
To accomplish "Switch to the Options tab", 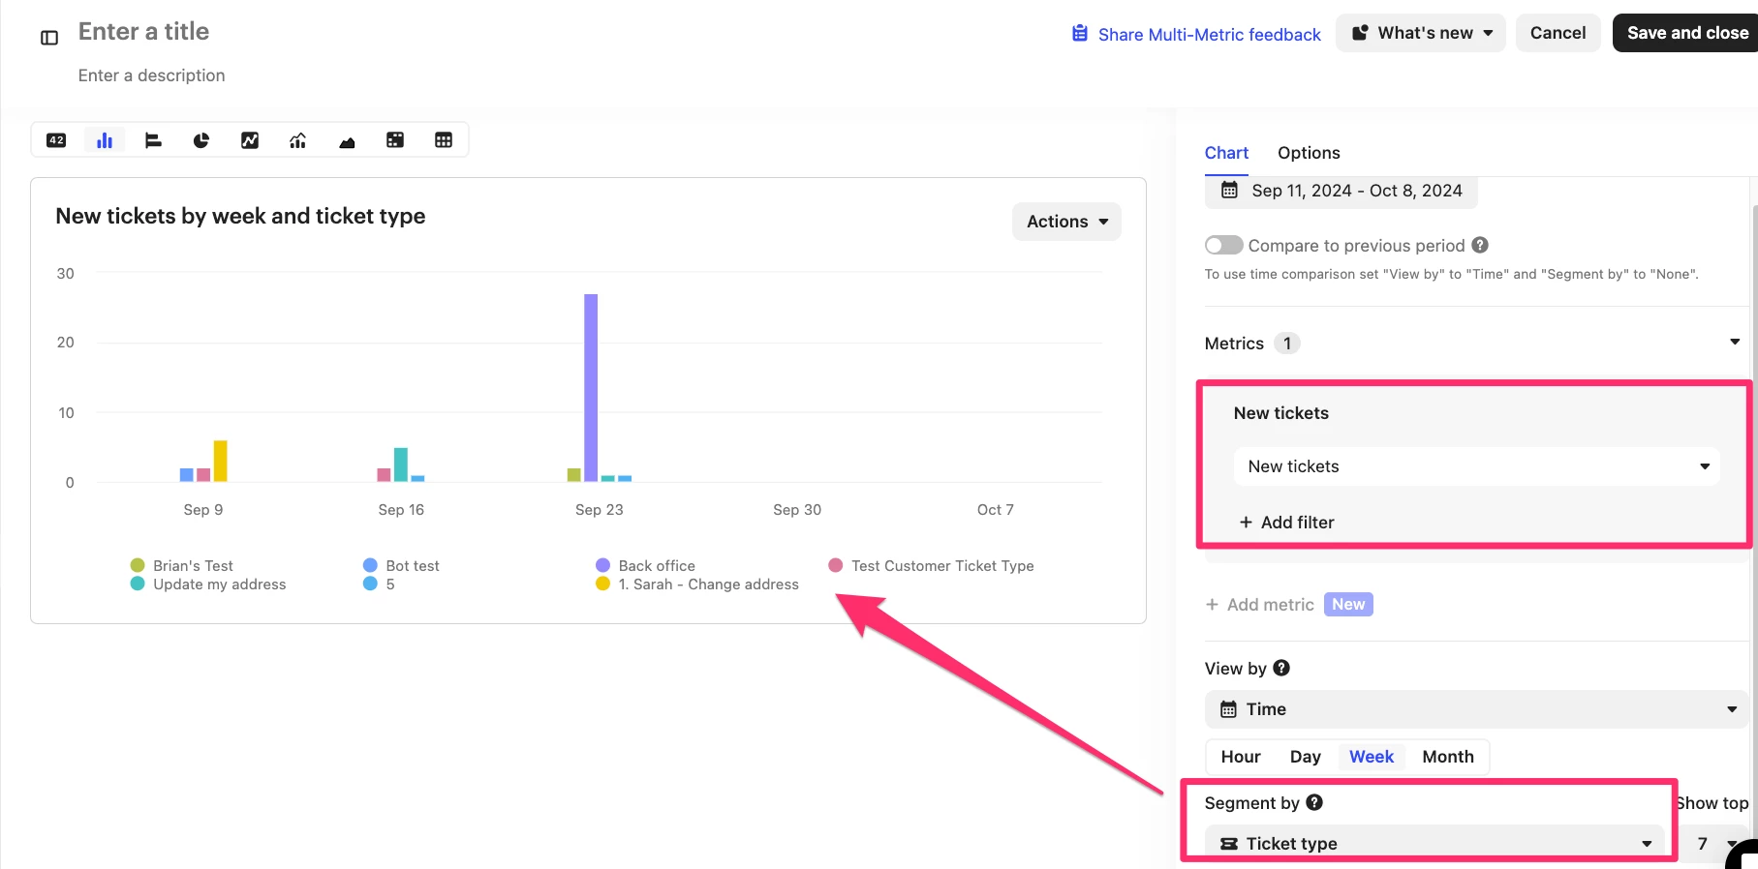I will click(x=1309, y=153).
